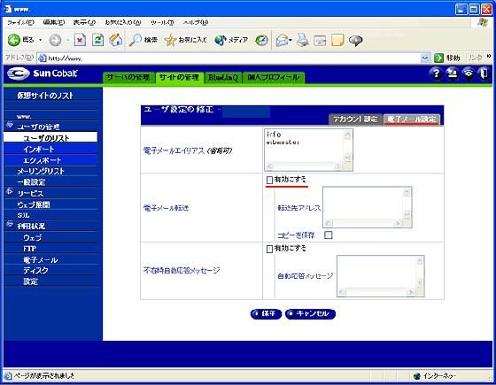Open the address bar dropdown arrow
Screen dimensions: 496x385
click(425, 58)
